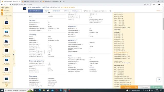Click help icon next to Тактова частота

coord(38,46)
